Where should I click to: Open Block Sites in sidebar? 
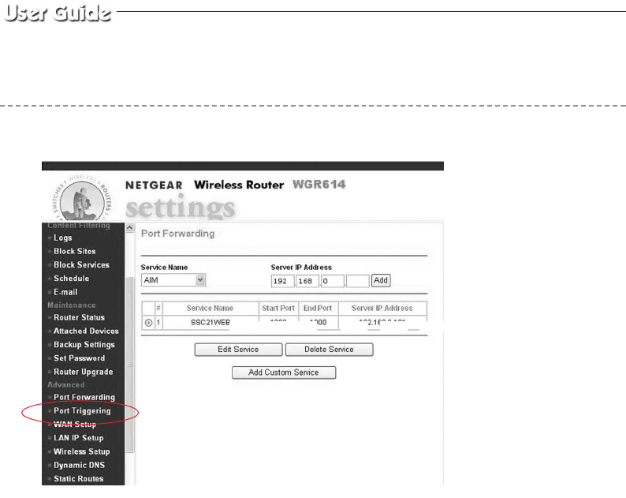75,252
